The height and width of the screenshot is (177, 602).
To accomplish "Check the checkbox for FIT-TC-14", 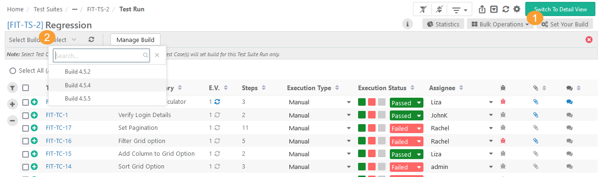I will (x=26, y=167).
